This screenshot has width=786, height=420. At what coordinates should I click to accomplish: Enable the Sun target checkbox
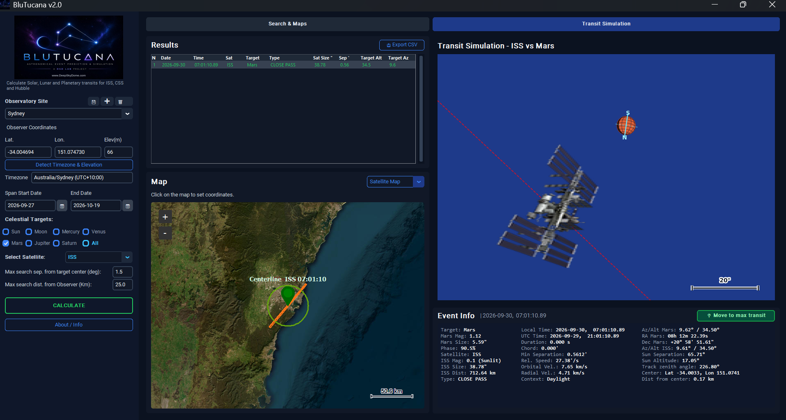[6, 232]
